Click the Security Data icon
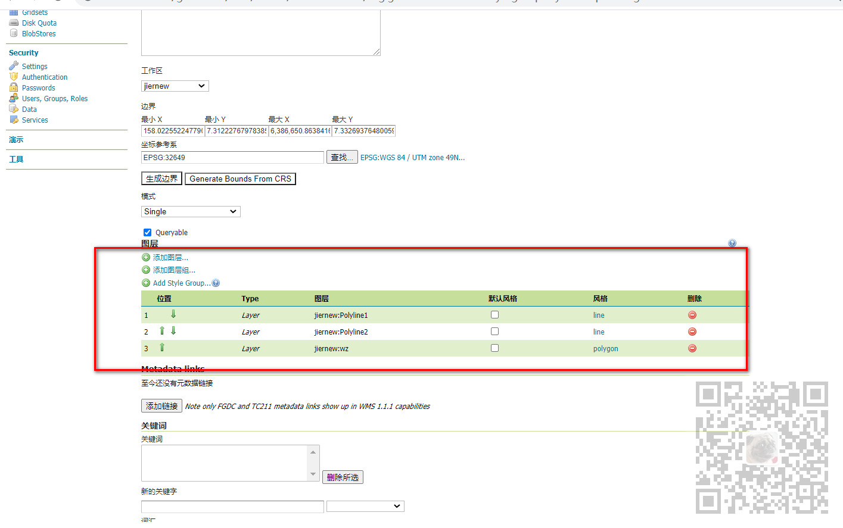 pos(14,109)
